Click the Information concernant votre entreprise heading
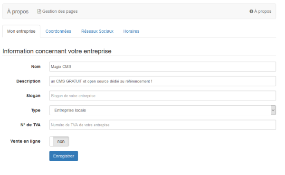Viewport: 285px width, 175px height. pos(57,51)
